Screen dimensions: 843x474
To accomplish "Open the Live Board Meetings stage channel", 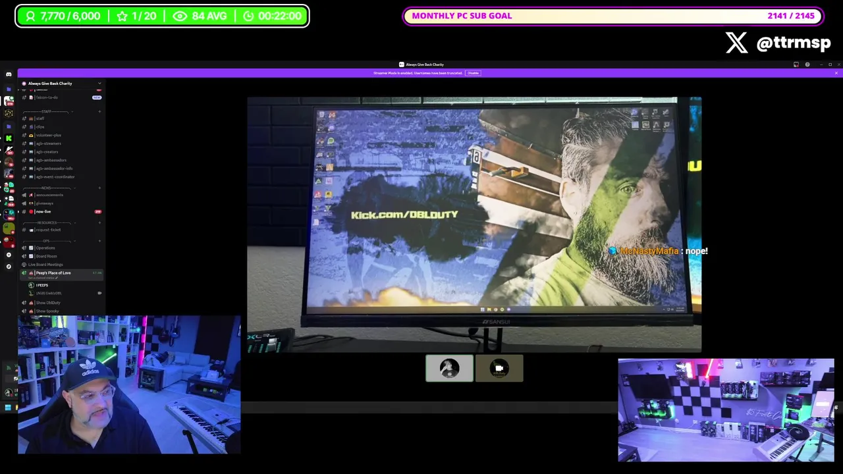I will 61,265.
